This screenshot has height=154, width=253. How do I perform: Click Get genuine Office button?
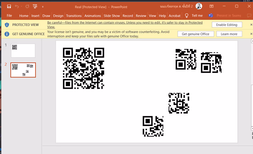point(195,34)
